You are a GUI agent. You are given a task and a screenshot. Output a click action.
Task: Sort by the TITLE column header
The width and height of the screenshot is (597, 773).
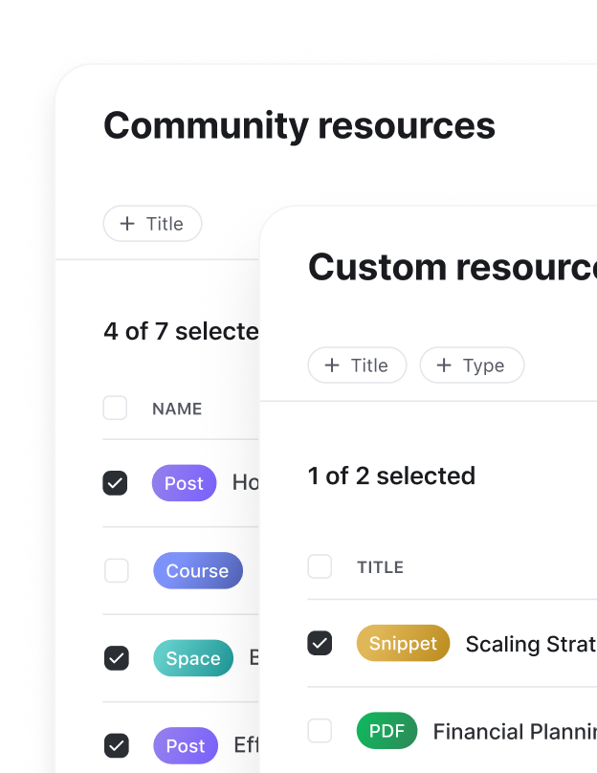[380, 568]
